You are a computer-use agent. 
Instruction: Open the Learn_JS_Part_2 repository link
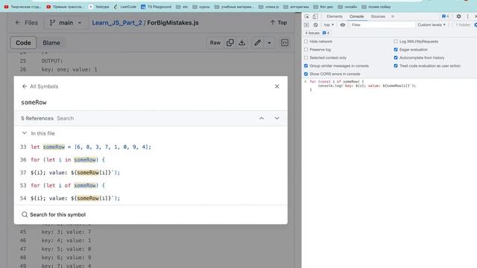[x=117, y=23]
